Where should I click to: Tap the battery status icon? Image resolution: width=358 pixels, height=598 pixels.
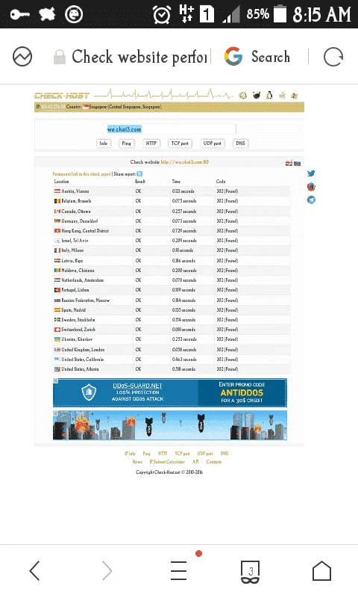(280, 14)
